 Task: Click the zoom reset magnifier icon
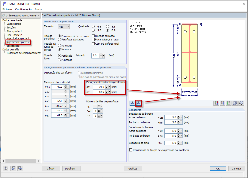241,103
